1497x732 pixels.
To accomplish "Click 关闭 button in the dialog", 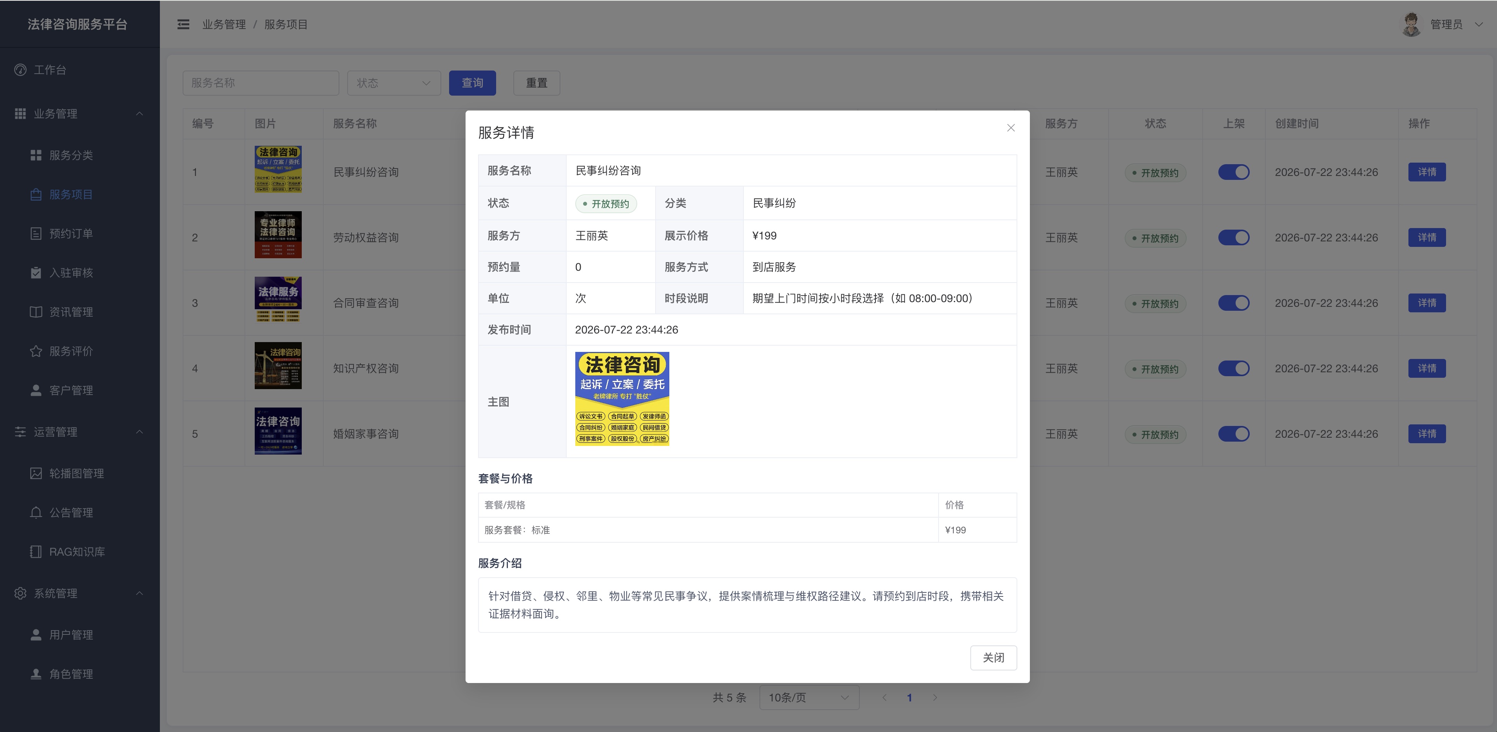I will [993, 658].
